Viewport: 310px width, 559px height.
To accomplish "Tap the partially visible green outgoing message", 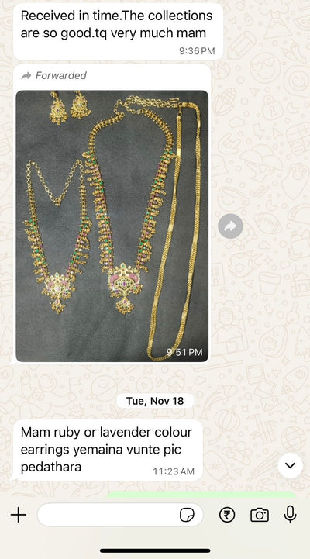I will pyautogui.click(x=201, y=494).
